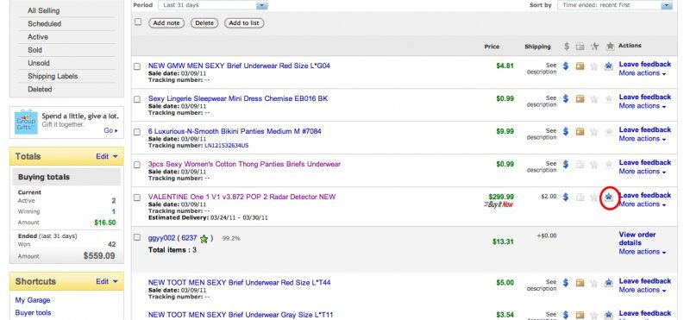Select Deleted in sidebar

click(40, 90)
